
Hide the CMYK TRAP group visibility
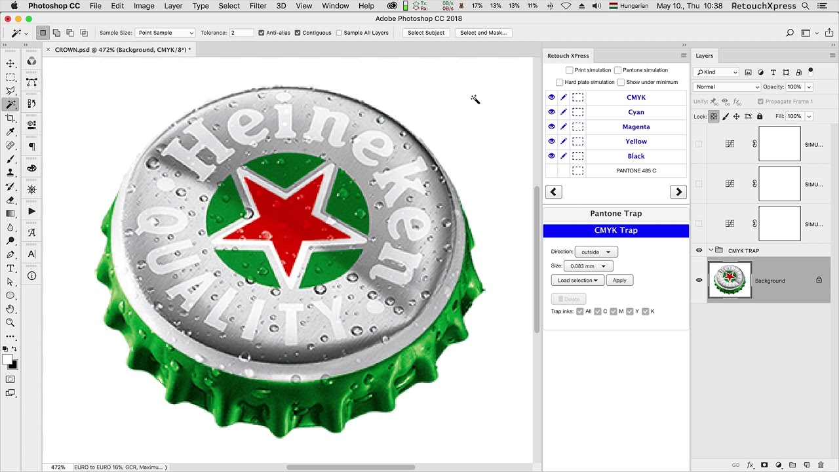pos(699,250)
